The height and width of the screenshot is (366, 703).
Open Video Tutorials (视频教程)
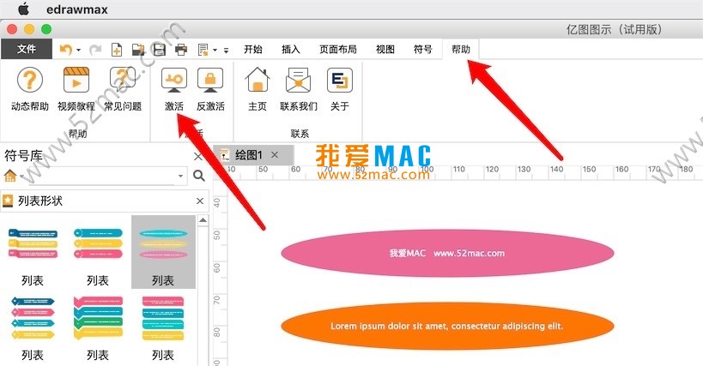pos(76,81)
